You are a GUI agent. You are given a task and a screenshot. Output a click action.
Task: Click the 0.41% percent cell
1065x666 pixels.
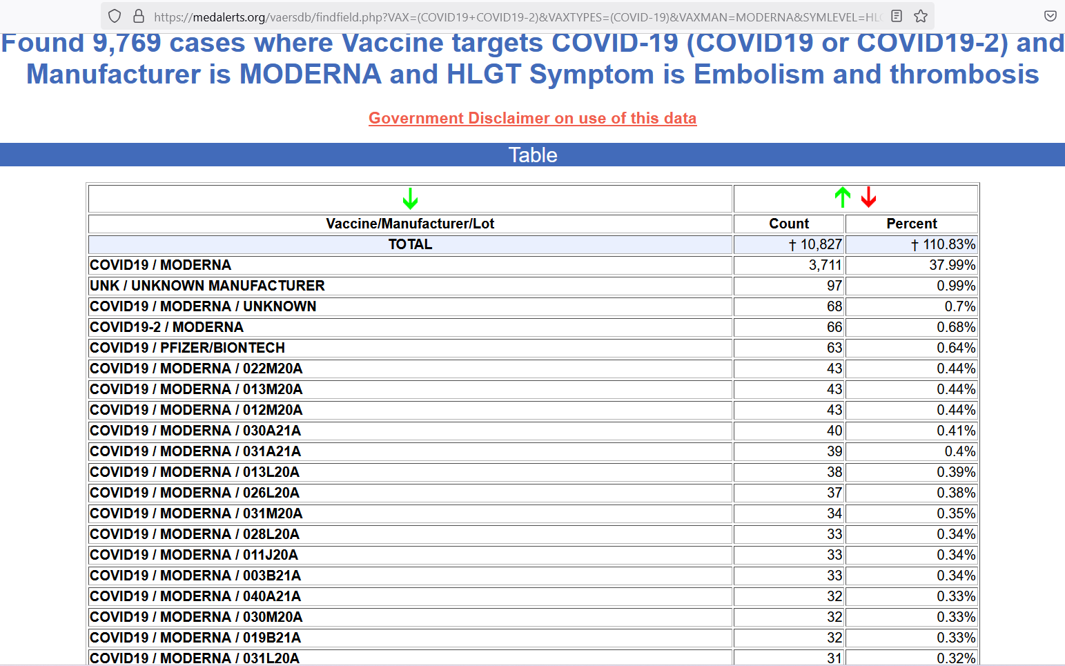912,431
